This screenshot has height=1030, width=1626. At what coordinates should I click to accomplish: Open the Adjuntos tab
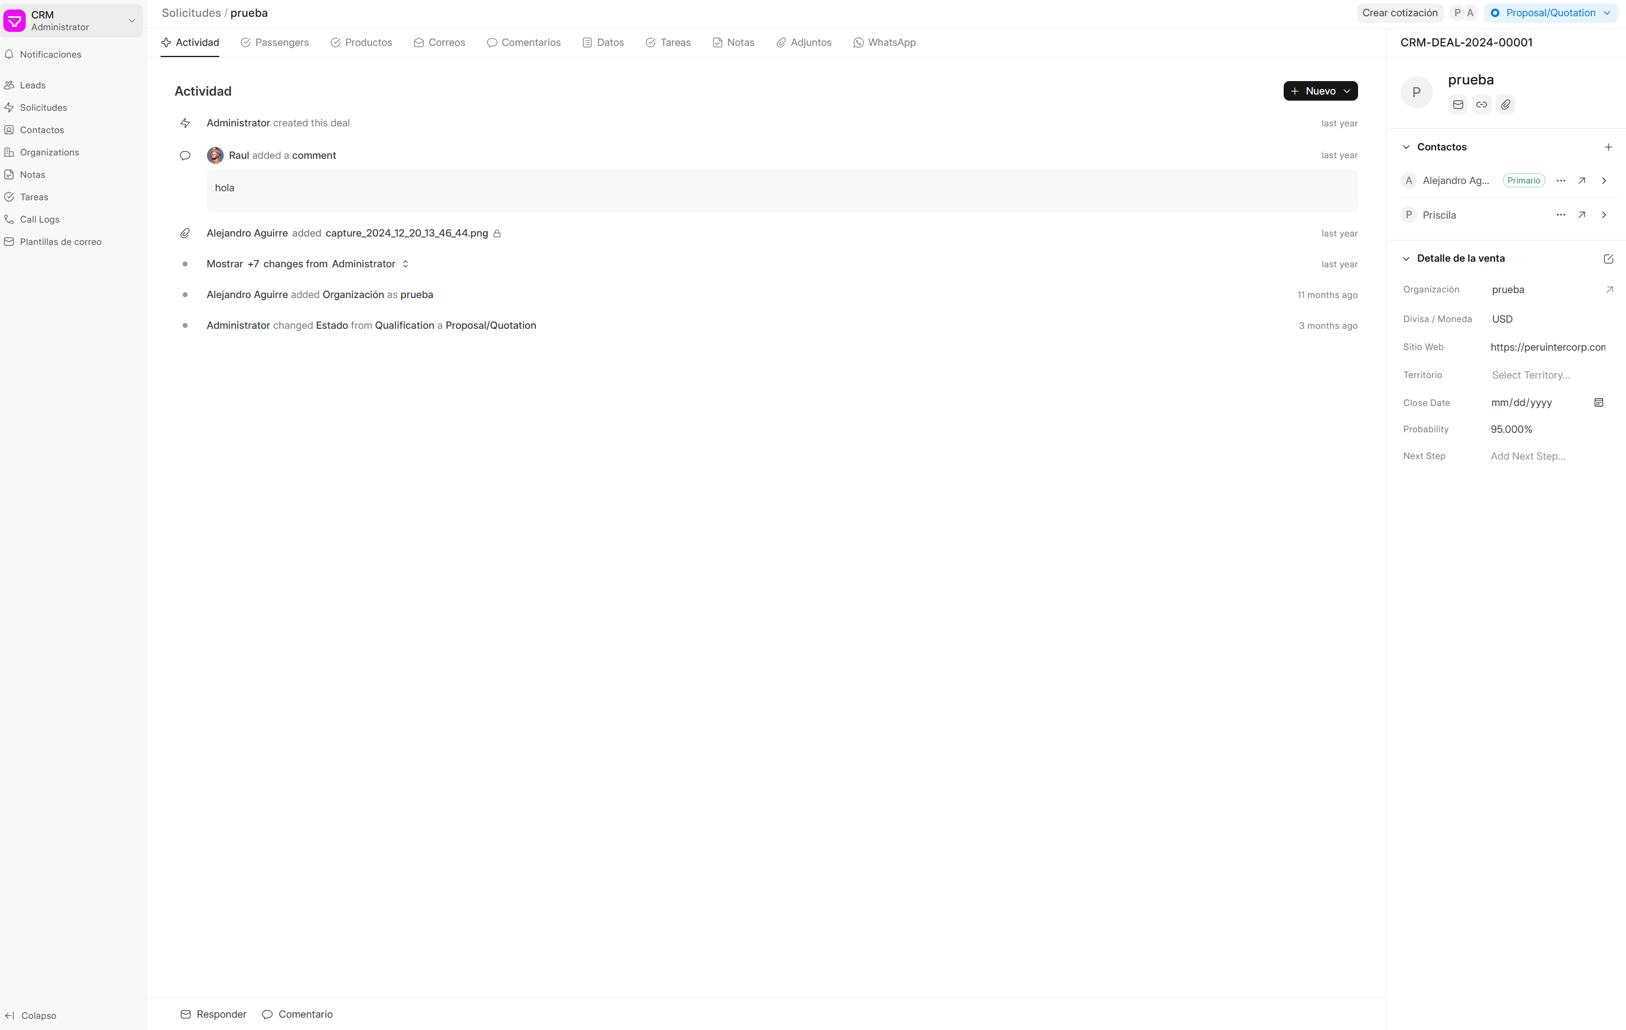[x=804, y=42]
